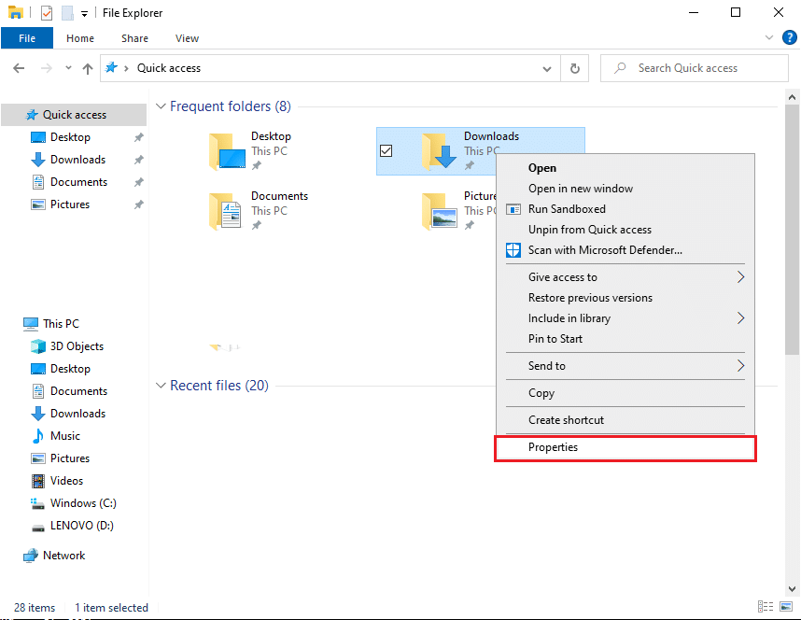Open Windows (C:) drive in sidebar
801x620 pixels.
coord(83,503)
